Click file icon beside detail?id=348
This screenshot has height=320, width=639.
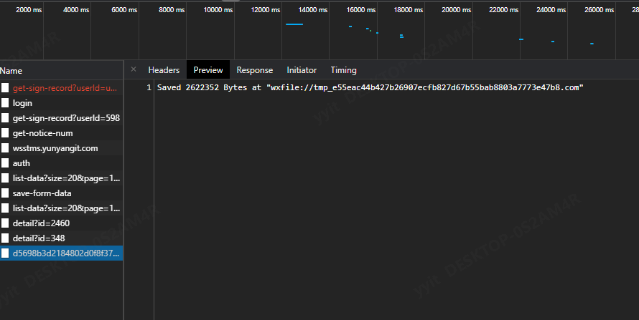coord(5,238)
